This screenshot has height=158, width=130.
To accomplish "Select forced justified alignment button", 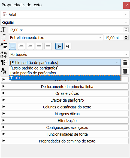I will click(48, 46).
